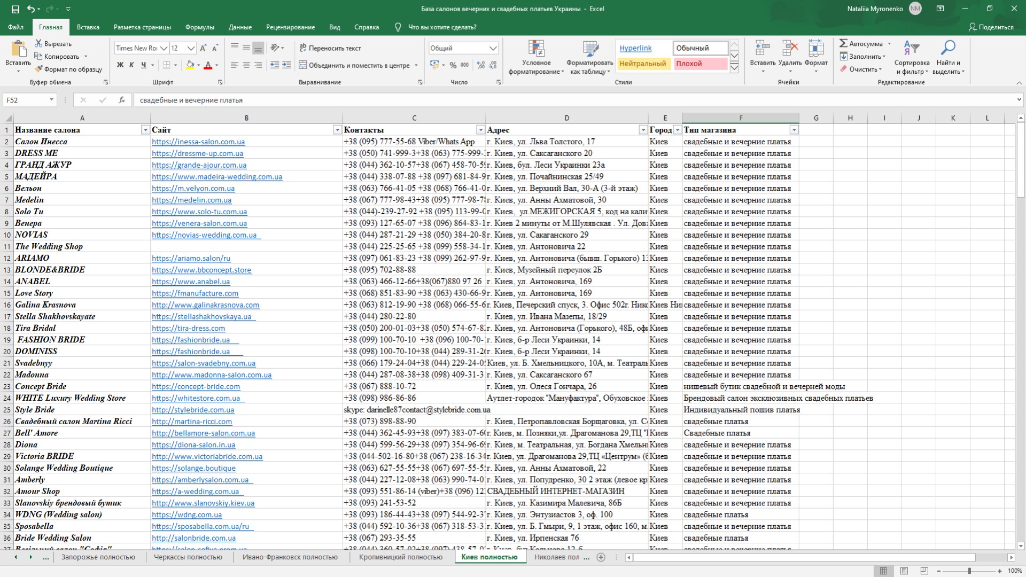Open filter dropdown for Город column
The width and height of the screenshot is (1026, 577).
[677, 130]
